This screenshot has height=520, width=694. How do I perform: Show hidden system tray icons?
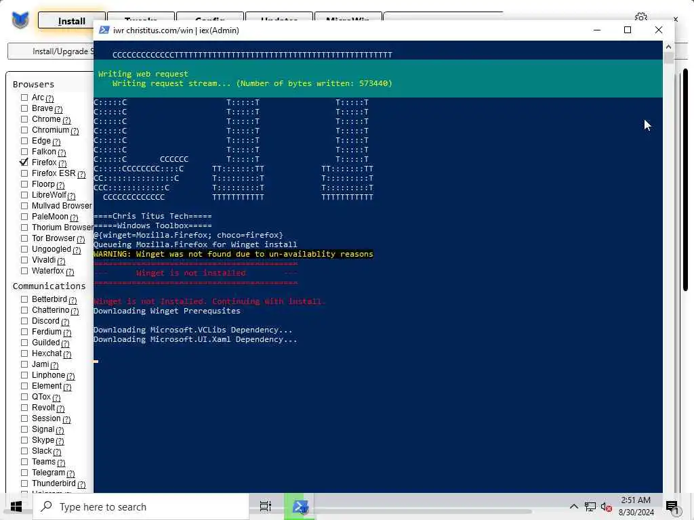click(x=573, y=506)
